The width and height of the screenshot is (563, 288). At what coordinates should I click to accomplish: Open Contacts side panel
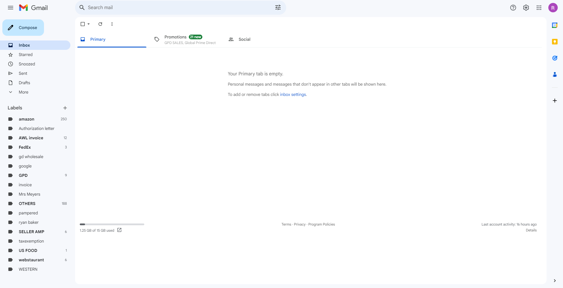point(555,74)
